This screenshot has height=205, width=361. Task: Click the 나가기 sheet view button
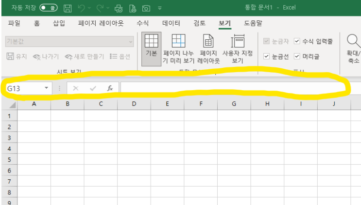46,57
